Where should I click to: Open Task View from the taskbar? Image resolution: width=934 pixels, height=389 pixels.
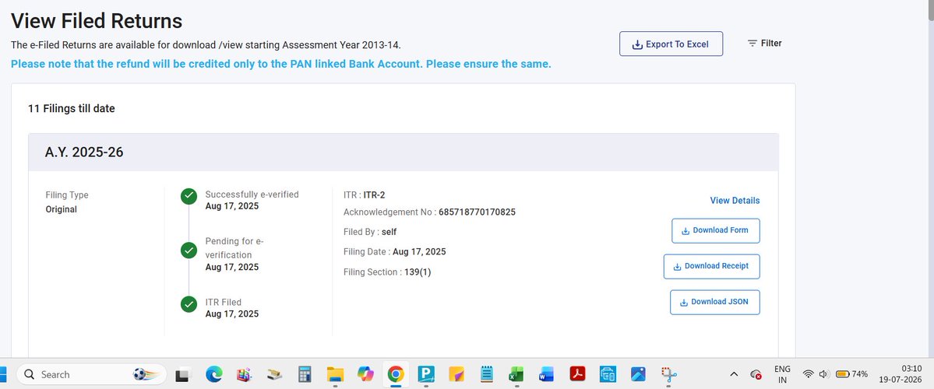(x=182, y=375)
